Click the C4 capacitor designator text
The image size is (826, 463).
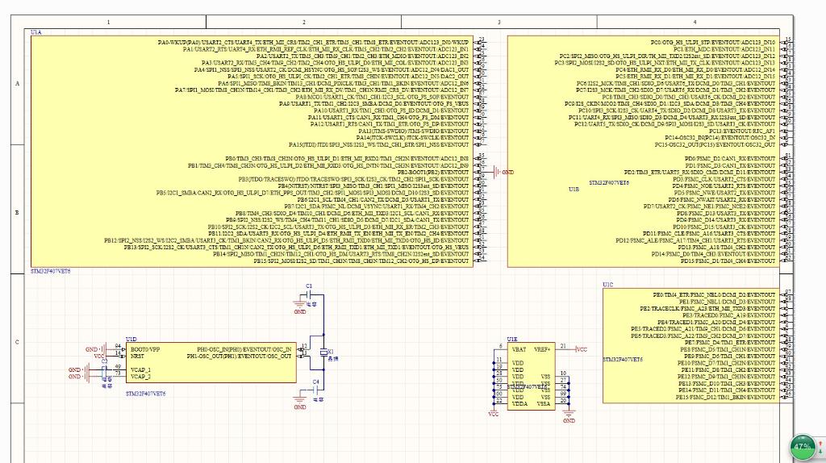(316, 382)
